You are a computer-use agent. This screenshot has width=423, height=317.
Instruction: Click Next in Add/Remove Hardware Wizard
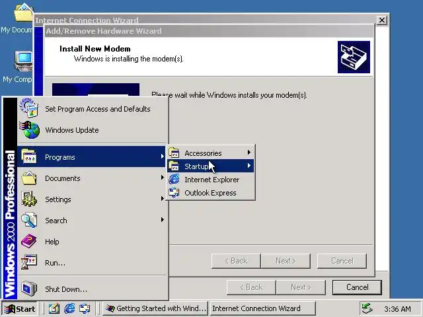coord(286,261)
